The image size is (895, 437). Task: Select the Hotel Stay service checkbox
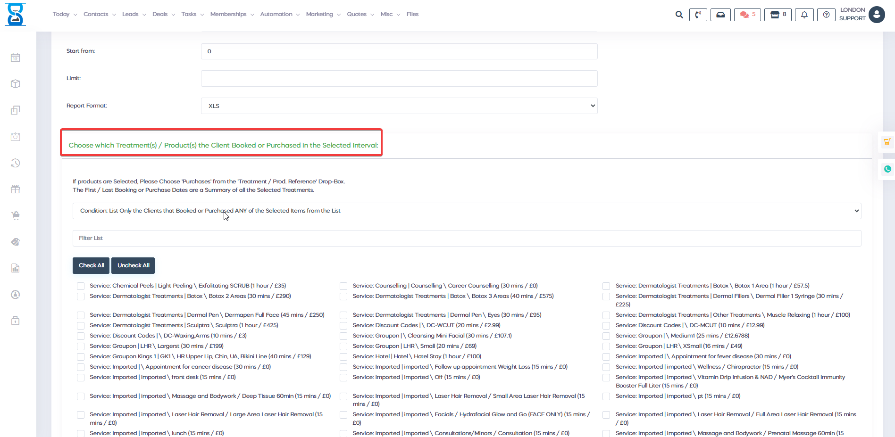[x=343, y=357]
